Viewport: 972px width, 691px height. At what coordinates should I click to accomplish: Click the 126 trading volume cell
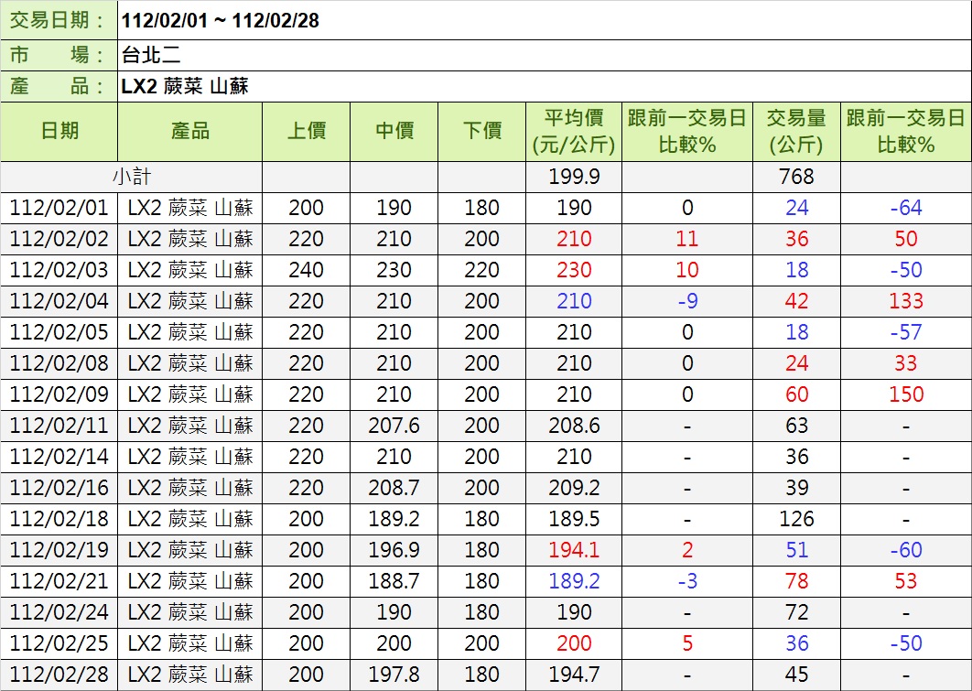click(x=796, y=519)
